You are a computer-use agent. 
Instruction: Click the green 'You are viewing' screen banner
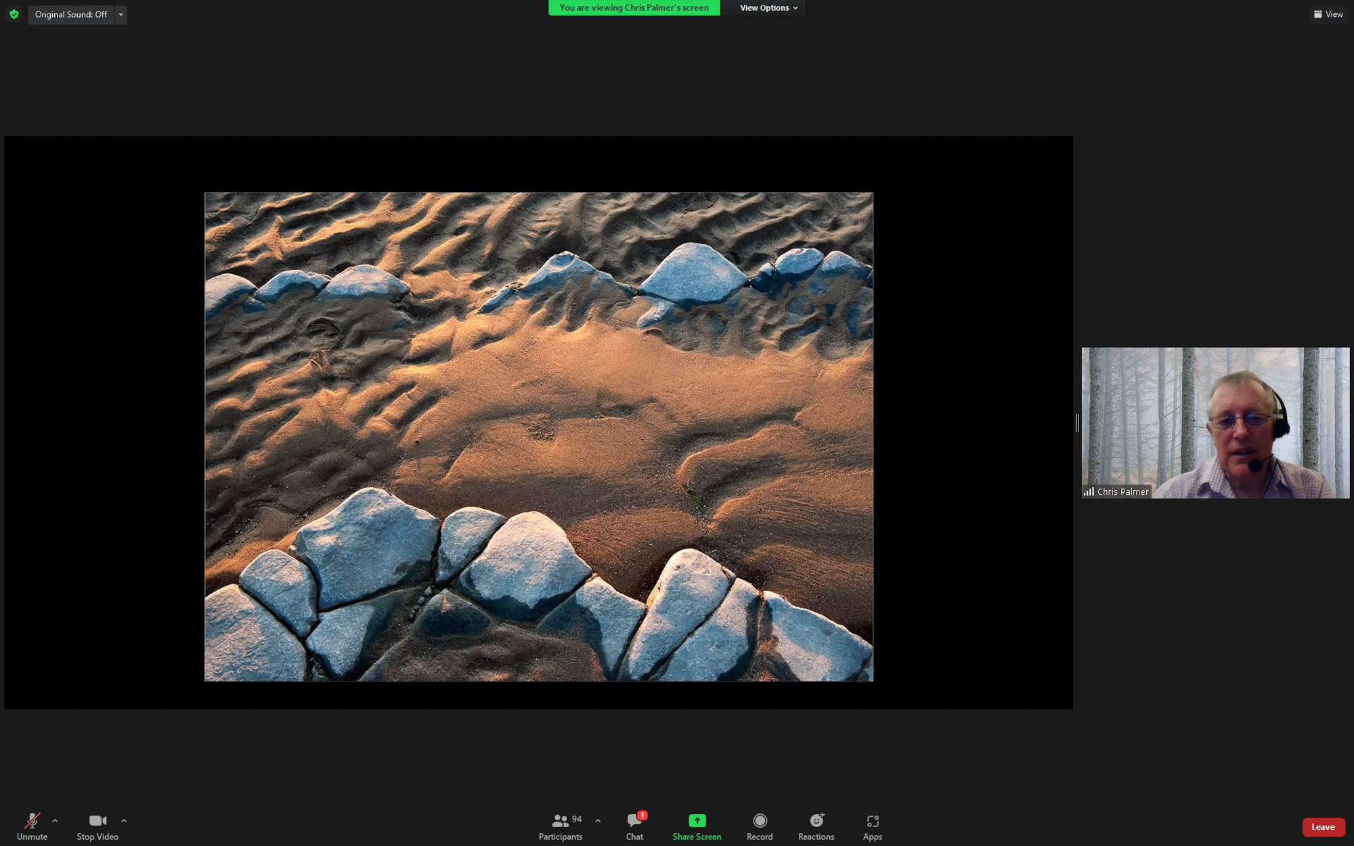click(x=634, y=7)
